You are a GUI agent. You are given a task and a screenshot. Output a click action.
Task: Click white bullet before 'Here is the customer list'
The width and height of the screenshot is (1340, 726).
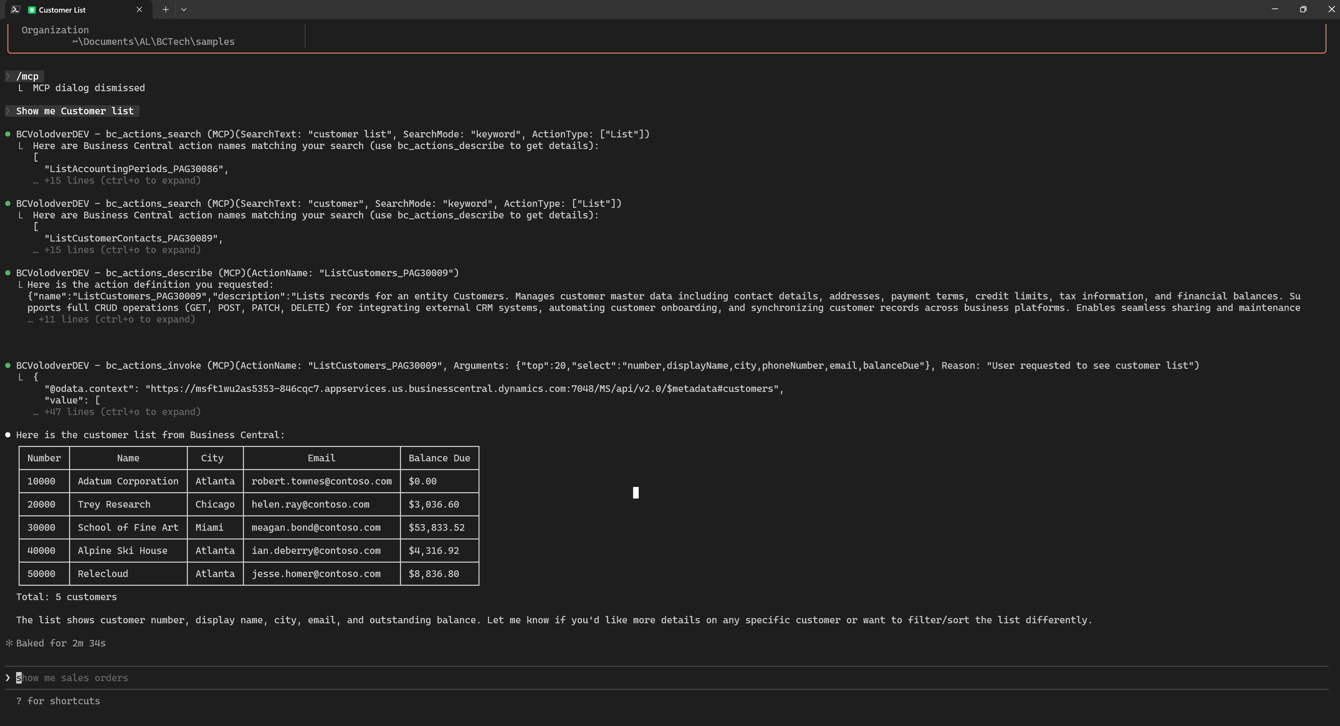(x=8, y=435)
